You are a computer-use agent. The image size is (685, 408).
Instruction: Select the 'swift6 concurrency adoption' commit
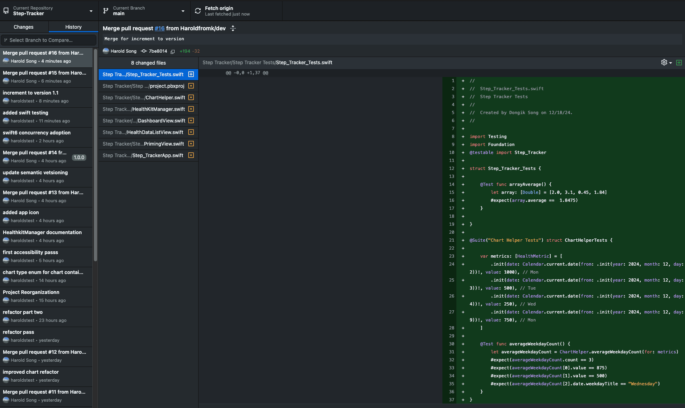46,137
